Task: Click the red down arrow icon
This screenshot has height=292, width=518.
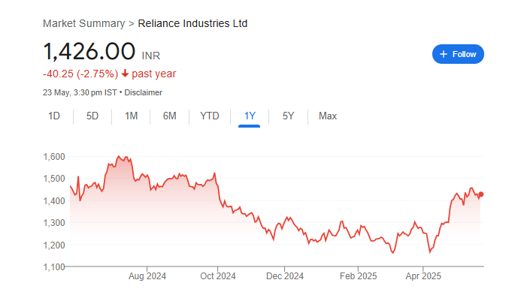Action: 125,74
